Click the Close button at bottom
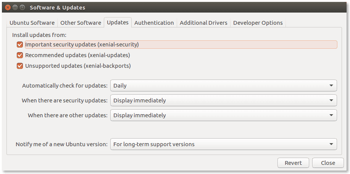Image resolution: width=350 pixels, height=174 pixels. (328, 163)
